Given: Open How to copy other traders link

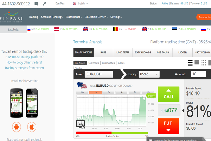Looking at the screenshot, I should (24, 62).
